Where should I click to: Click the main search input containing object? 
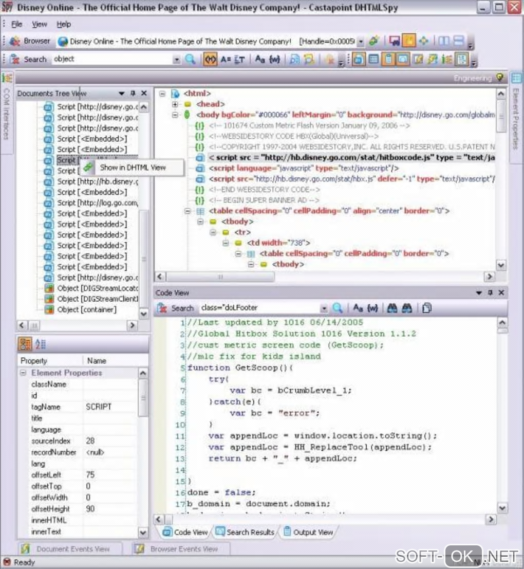(x=113, y=59)
